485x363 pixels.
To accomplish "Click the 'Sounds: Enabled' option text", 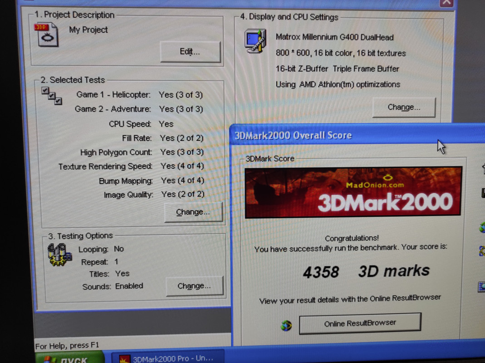I will [x=113, y=286].
